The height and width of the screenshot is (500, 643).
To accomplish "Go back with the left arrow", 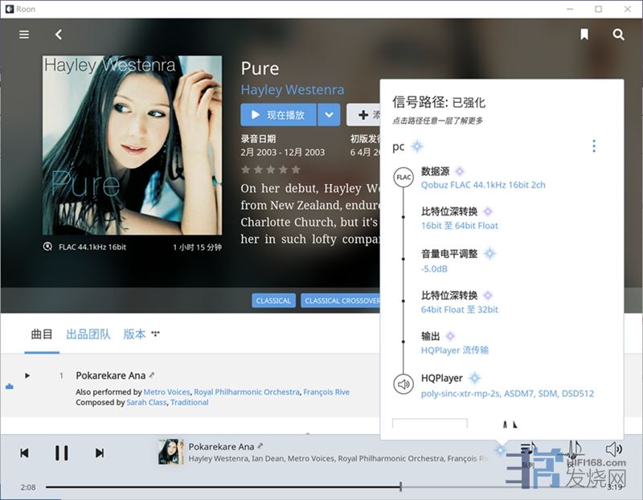I will pos(59,35).
